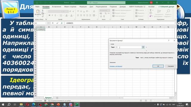Add new sheet with plus icon
The image size is (191, 107).
click(x=57, y=98)
